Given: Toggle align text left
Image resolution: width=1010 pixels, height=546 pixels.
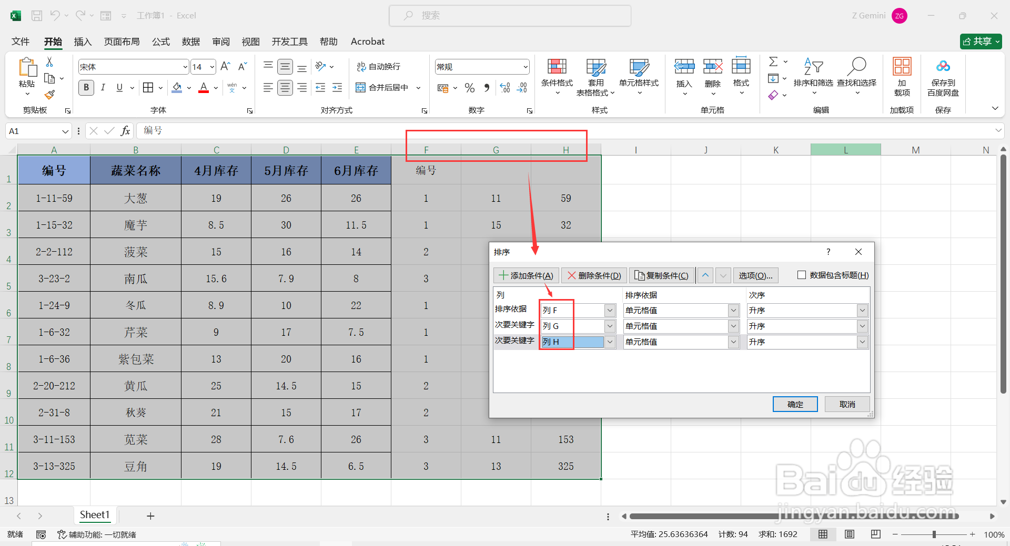Looking at the screenshot, I should pos(268,88).
